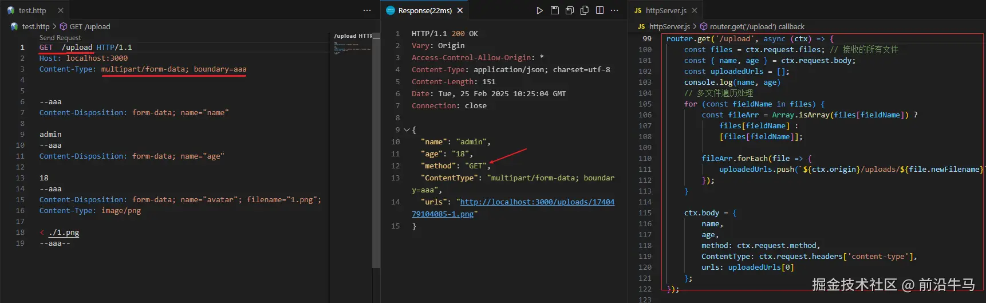Click '"method": "GET"' in response
Screen dimensions: 986x303
coord(453,166)
